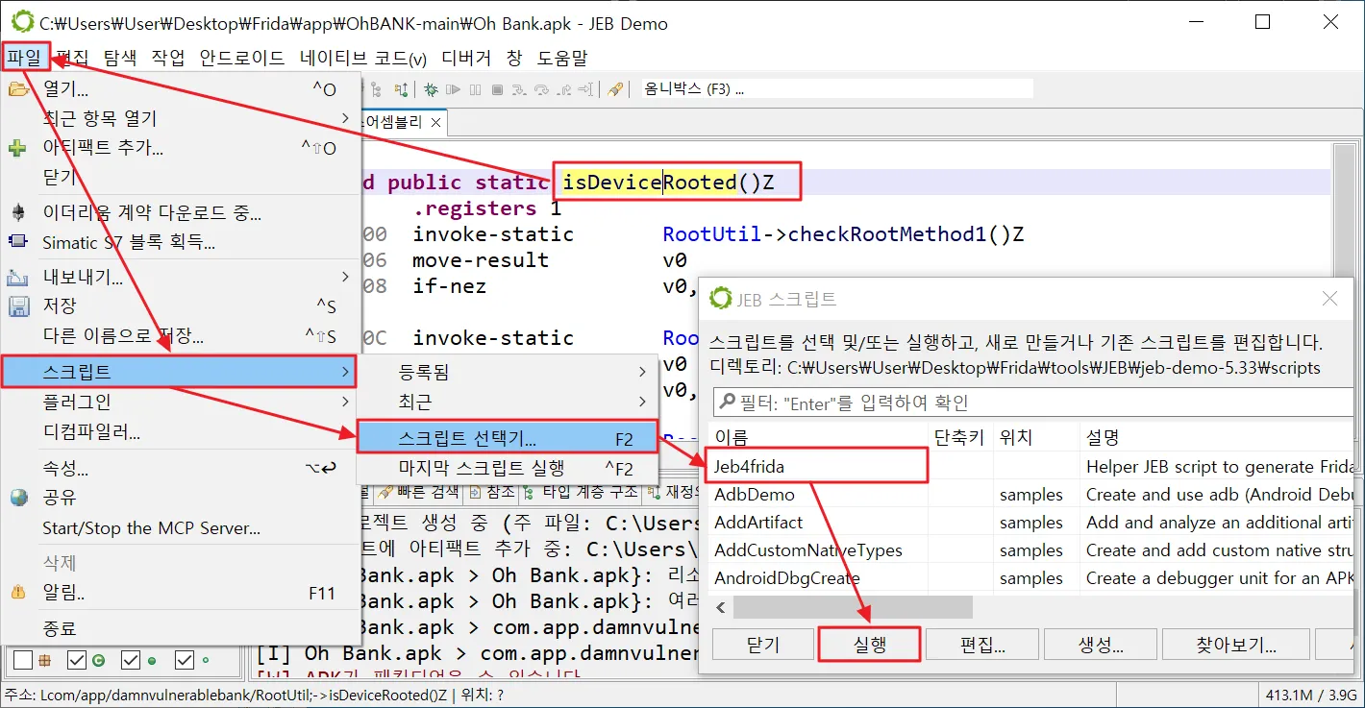Click the script list horizontal scrollbar
The image size is (1365, 708).
click(x=853, y=607)
